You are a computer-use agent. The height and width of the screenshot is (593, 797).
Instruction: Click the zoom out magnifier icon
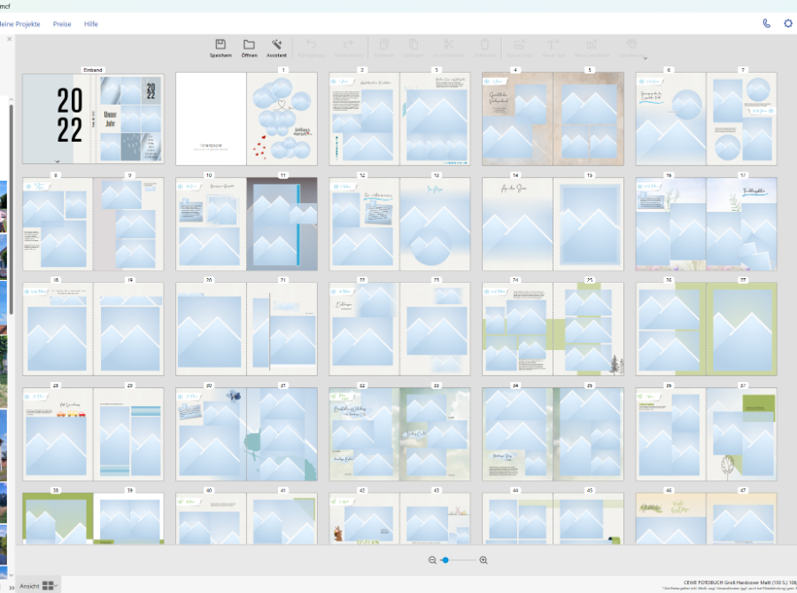pyautogui.click(x=432, y=560)
